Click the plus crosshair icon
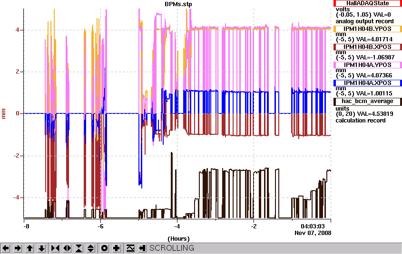The height and width of the screenshot is (254, 402). point(117,248)
